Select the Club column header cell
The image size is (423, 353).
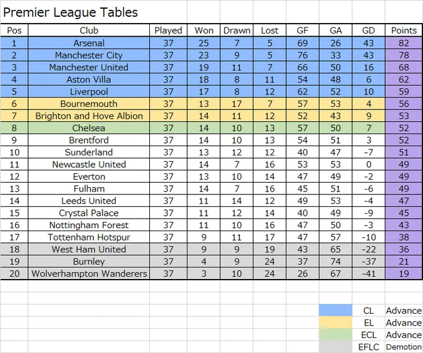tap(89, 30)
